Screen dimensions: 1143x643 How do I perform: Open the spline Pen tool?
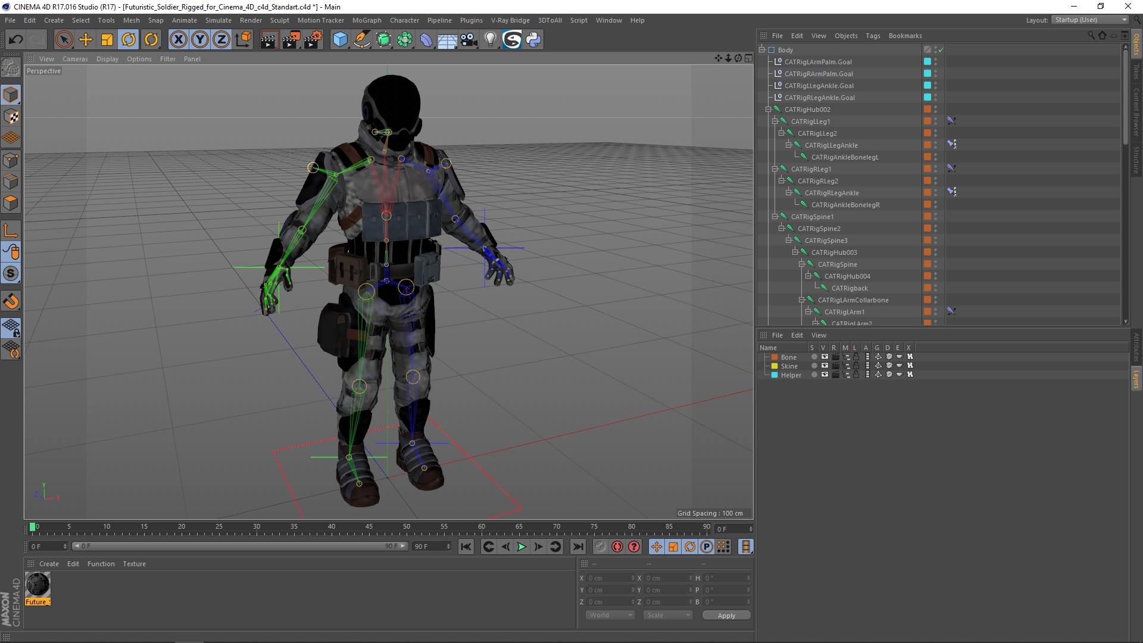tap(362, 40)
